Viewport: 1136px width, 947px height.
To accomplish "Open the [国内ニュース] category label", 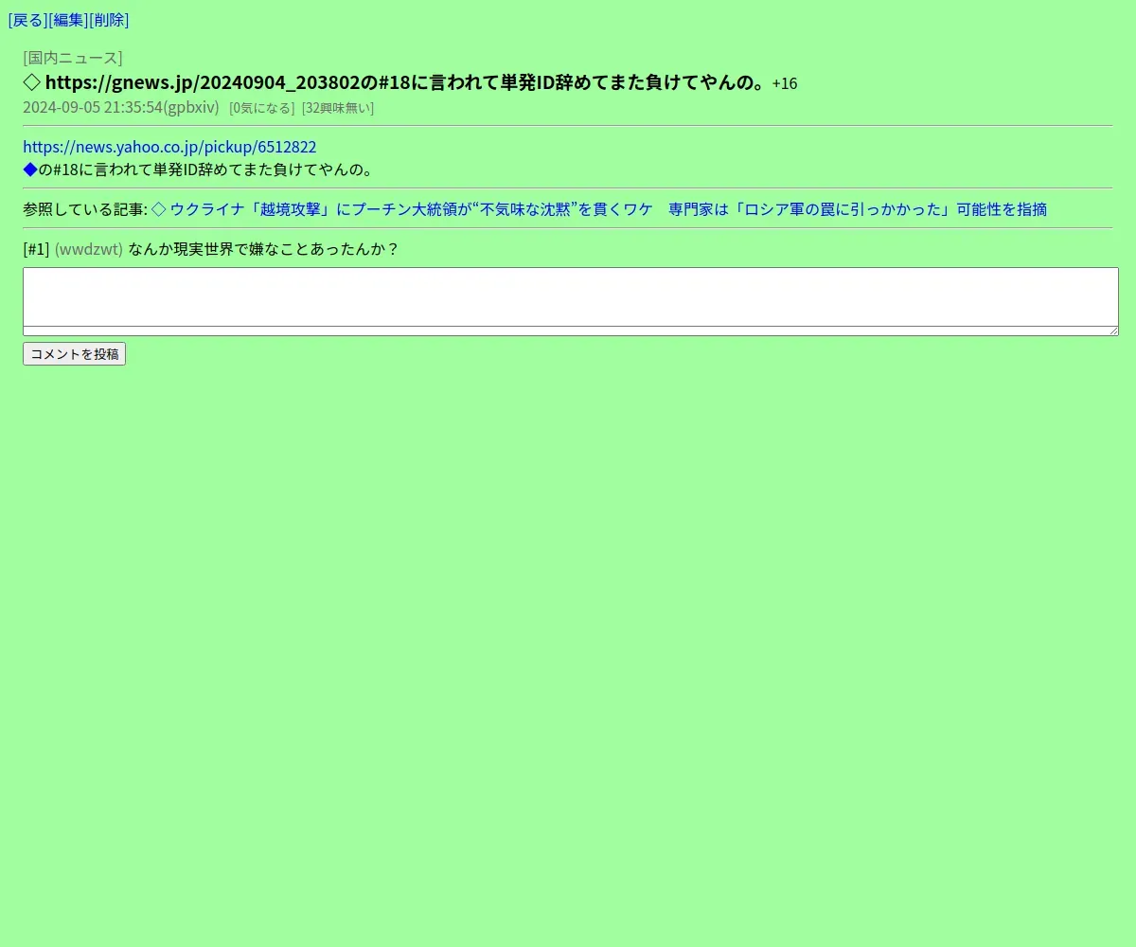I will (73, 58).
